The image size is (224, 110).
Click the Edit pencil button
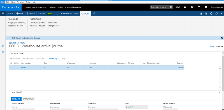(10, 13)
